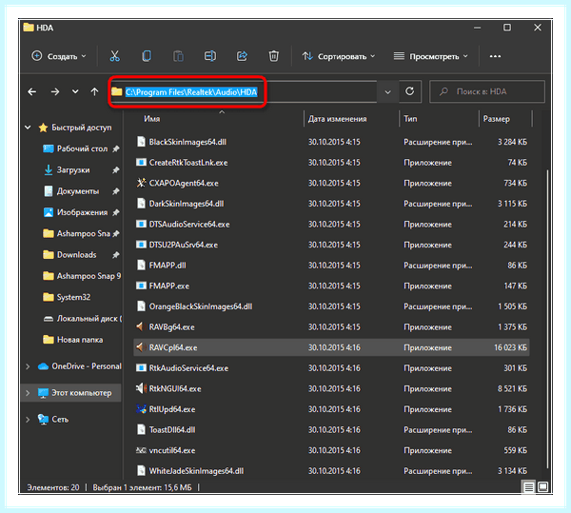Click the DTSAudioService64.exe file icon
Image resolution: width=571 pixels, height=513 pixels.
pos(141,224)
